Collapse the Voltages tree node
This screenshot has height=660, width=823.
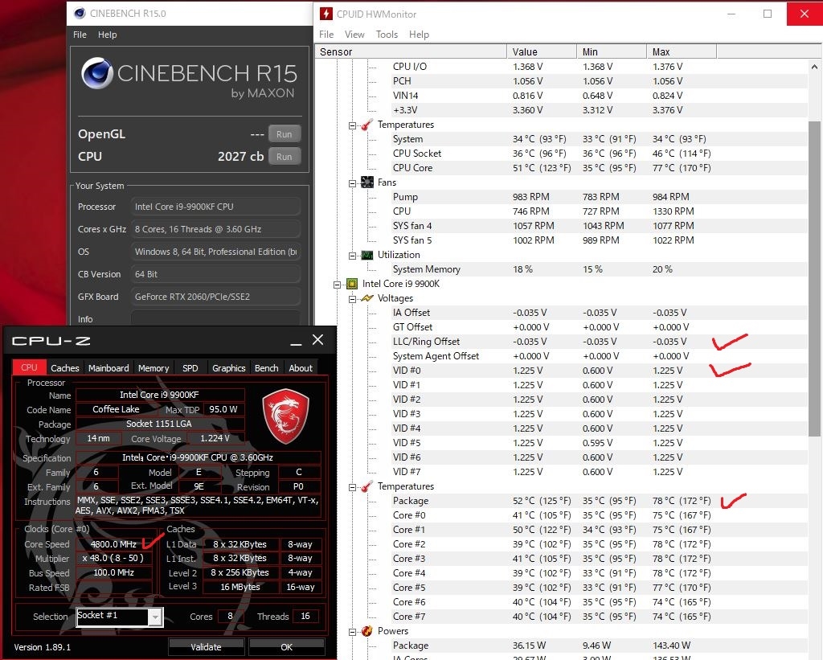click(x=353, y=299)
